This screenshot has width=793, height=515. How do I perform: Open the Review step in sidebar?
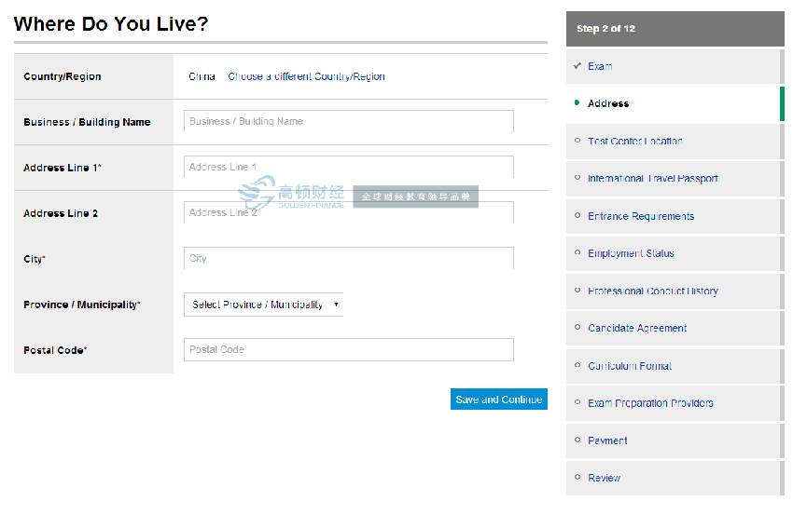point(604,478)
